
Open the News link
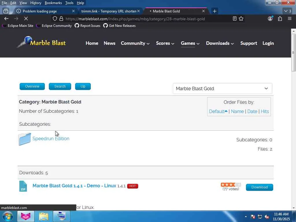[x=110, y=43]
